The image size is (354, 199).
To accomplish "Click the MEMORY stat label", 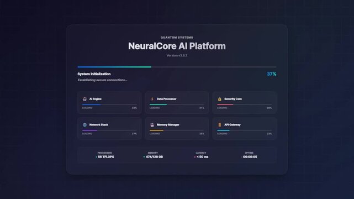I will 153,153.
